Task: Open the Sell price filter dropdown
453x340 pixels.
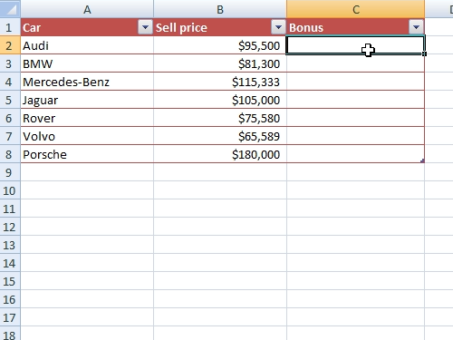Action: coord(278,27)
